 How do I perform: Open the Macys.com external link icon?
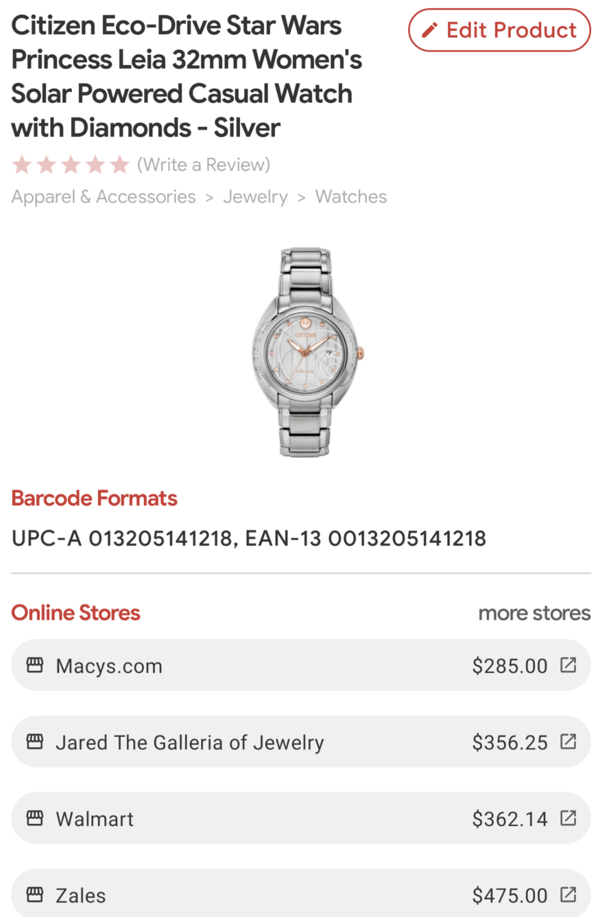568,665
